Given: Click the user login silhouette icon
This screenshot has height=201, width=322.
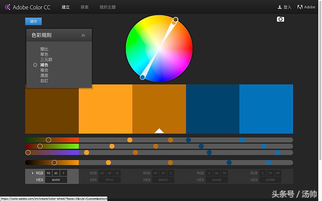Looking at the screenshot, I should [x=279, y=7].
